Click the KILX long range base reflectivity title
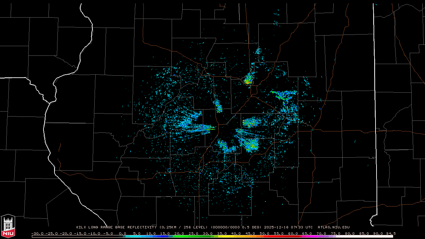 116,227
